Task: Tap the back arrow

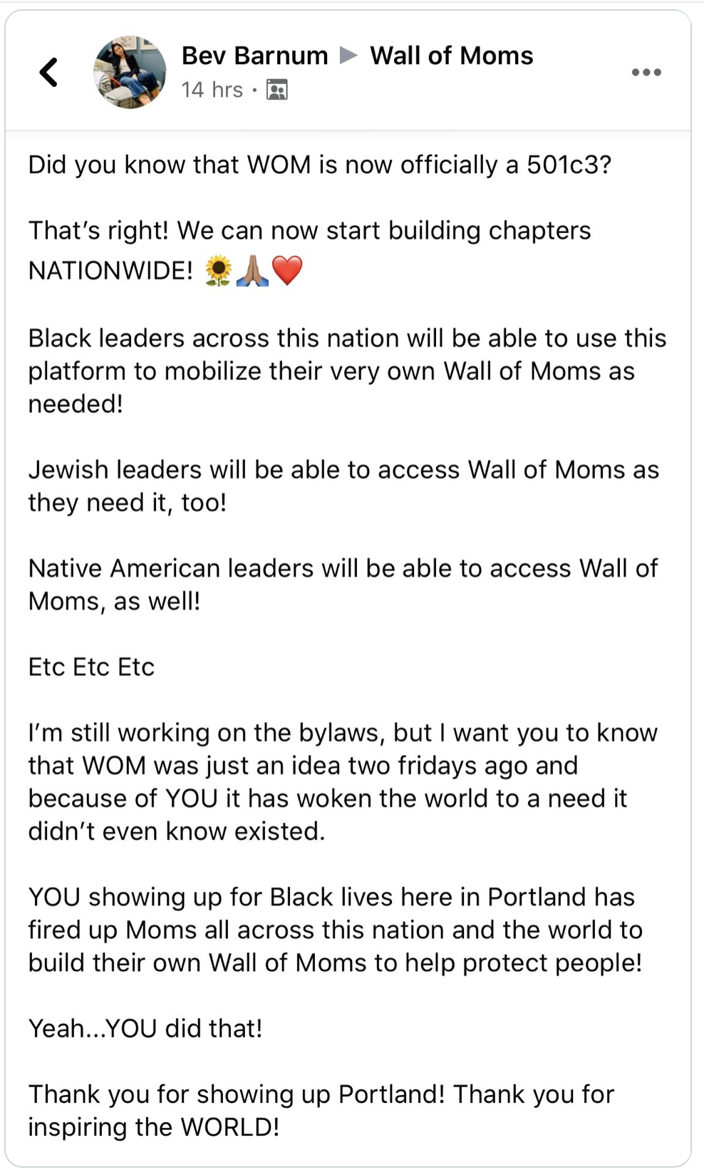Action: pyautogui.click(x=48, y=72)
